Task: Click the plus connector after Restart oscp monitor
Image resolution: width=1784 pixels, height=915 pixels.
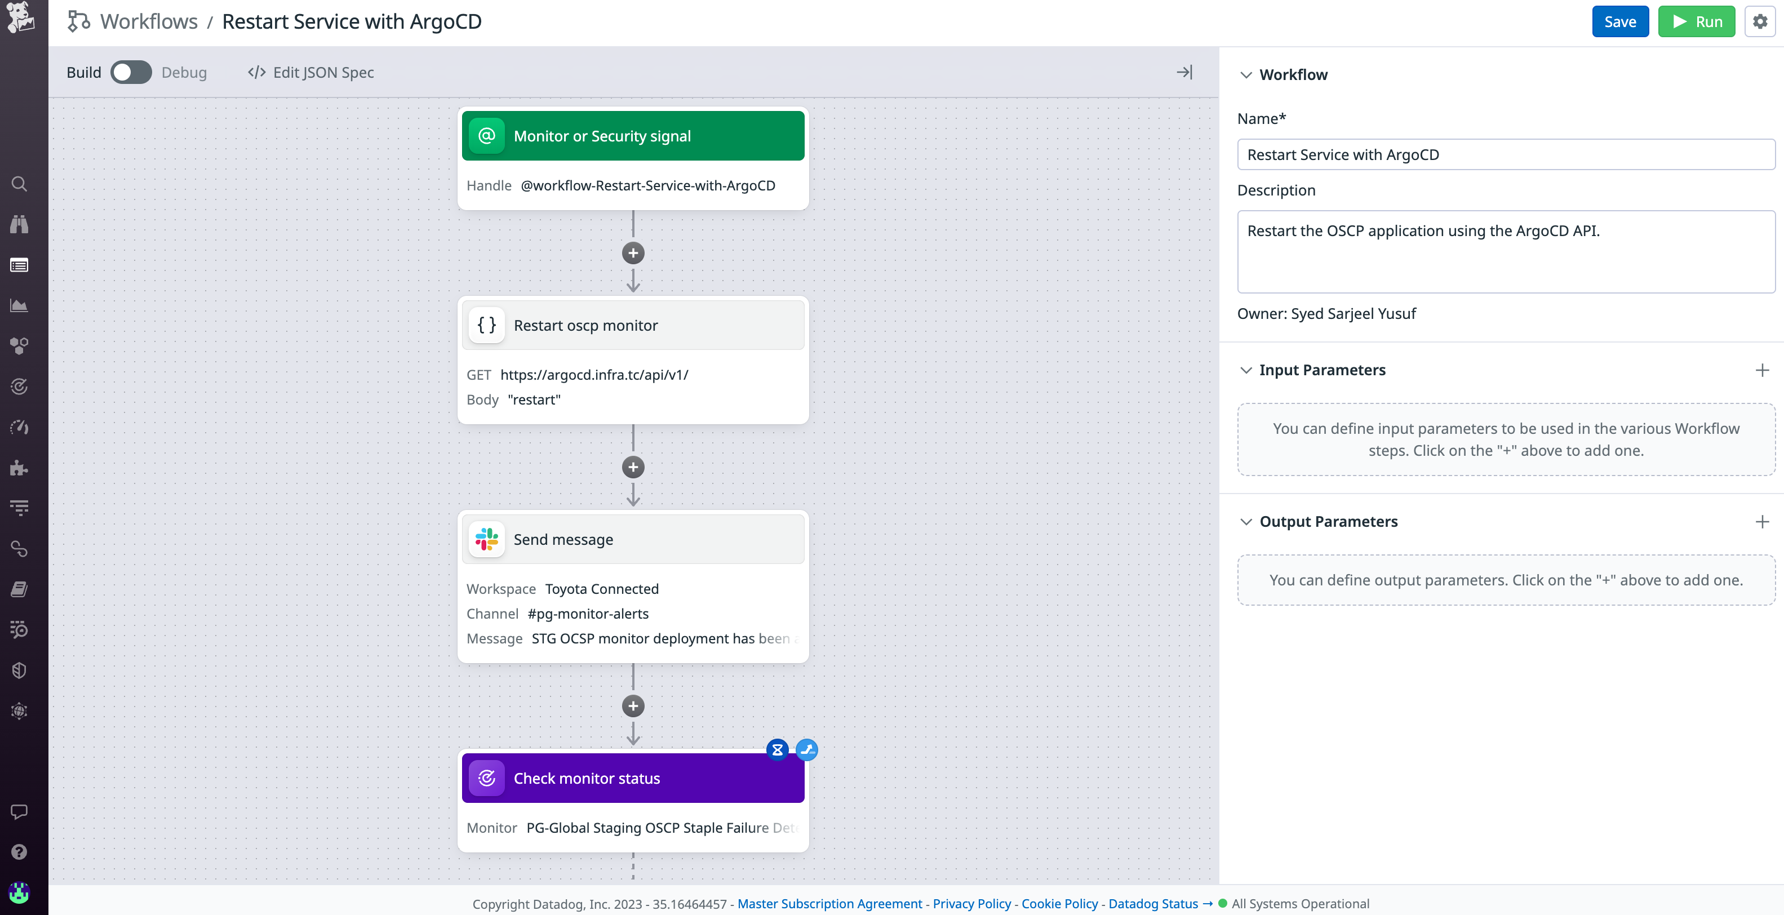Action: click(x=632, y=467)
